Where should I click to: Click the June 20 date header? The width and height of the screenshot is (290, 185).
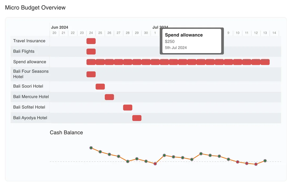(54, 33)
